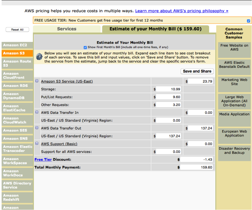252x210 pixels.
Task: Click the Storage cost field 10.99
Action: [x=169, y=89]
